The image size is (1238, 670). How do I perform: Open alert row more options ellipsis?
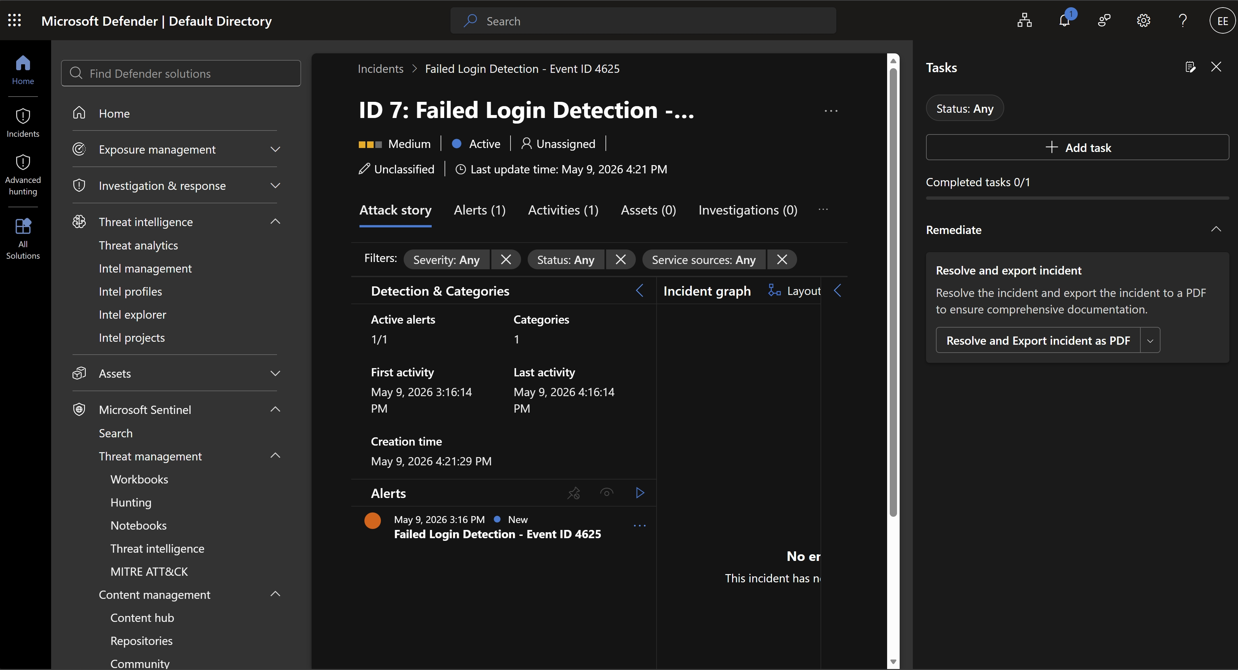click(640, 525)
